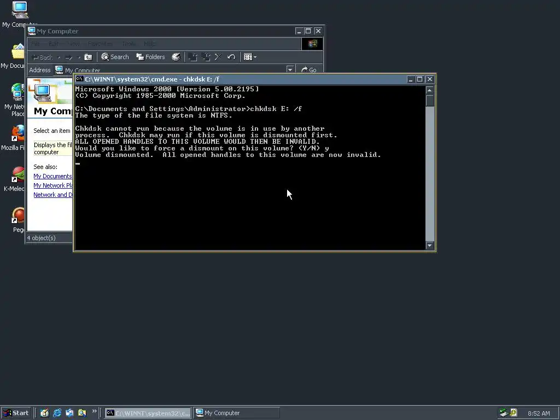Click scroll up arrow in cmd window
The image size is (560, 420).
(430, 90)
